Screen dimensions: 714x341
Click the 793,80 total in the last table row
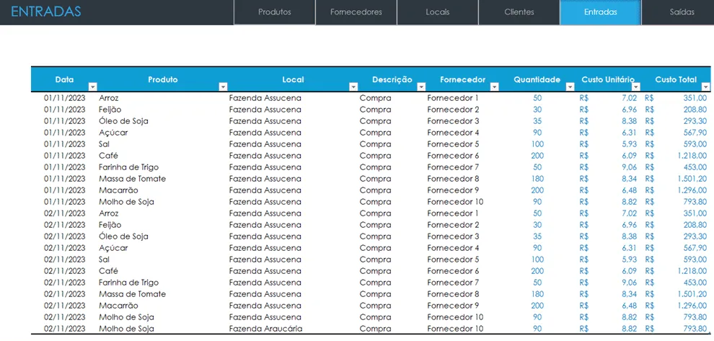tap(695, 329)
